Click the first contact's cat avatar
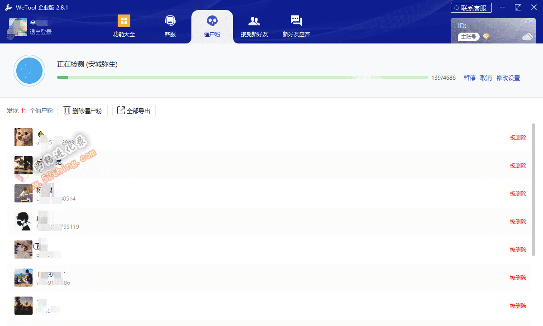Image resolution: width=543 pixels, height=326 pixels. (24, 137)
